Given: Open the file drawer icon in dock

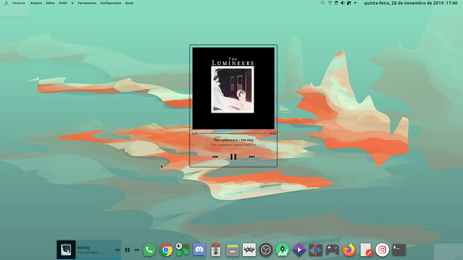Looking at the screenshot, I should click(x=232, y=250).
